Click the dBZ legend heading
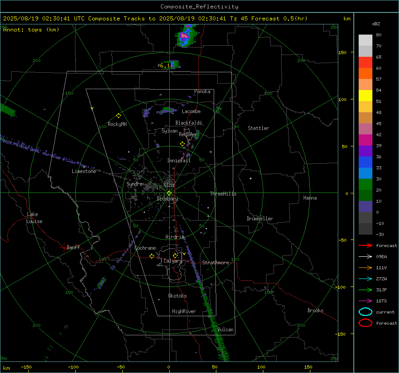The image size is (399, 373). tap(376, 24)
